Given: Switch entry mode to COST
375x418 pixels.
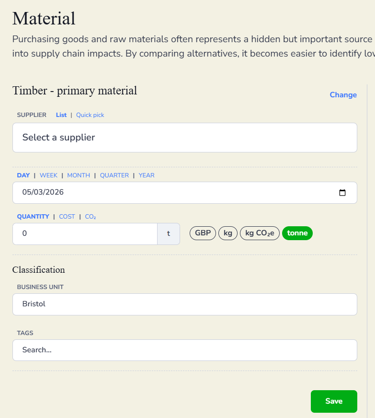Looking at the screenshot, I should pos(67,217).
